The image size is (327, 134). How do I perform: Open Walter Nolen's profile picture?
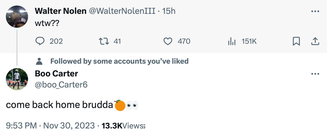17,16
